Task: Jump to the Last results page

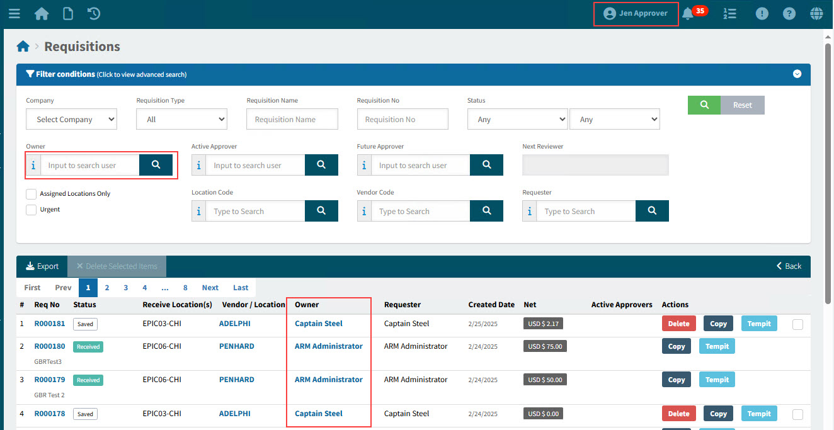Action: click(241, 288)
